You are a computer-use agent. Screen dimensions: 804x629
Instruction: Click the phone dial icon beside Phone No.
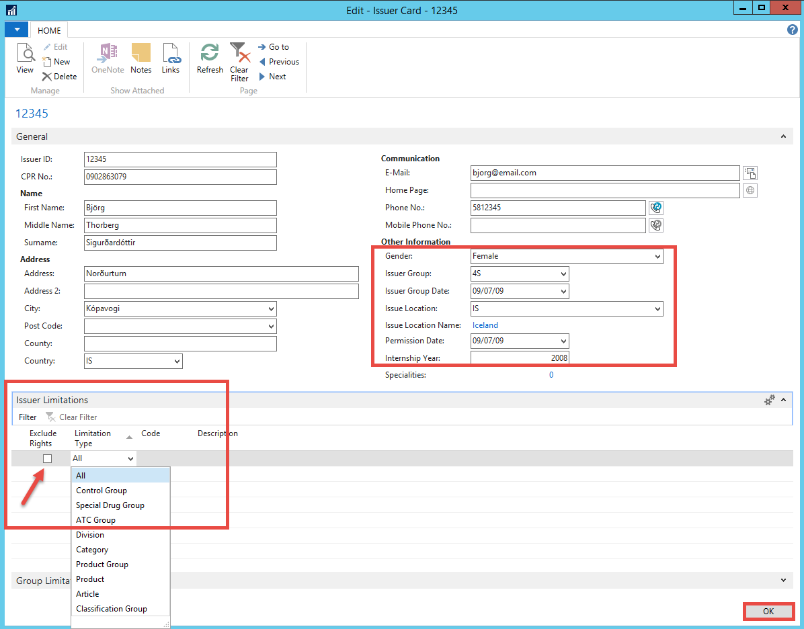pos(656,208)
